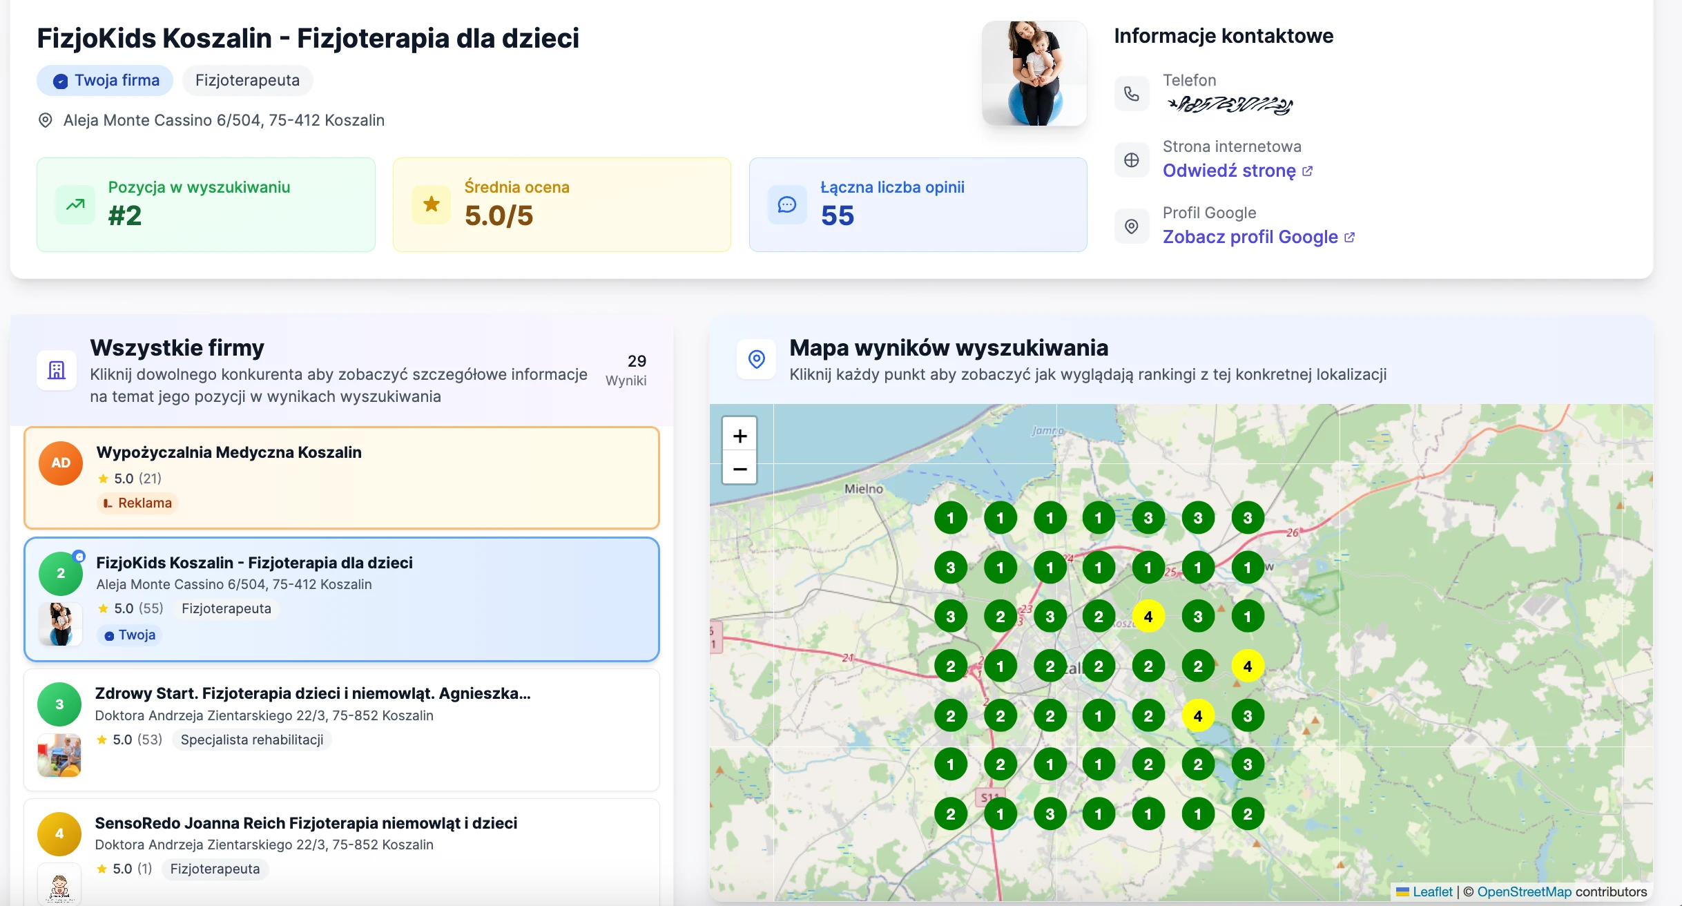Click the address pin icon under the business name

pyautogui.click(x=46, y=119)
